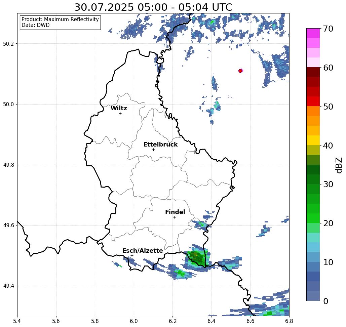
Task: Click the colorbar tick label 60
Action: [328, 68]
